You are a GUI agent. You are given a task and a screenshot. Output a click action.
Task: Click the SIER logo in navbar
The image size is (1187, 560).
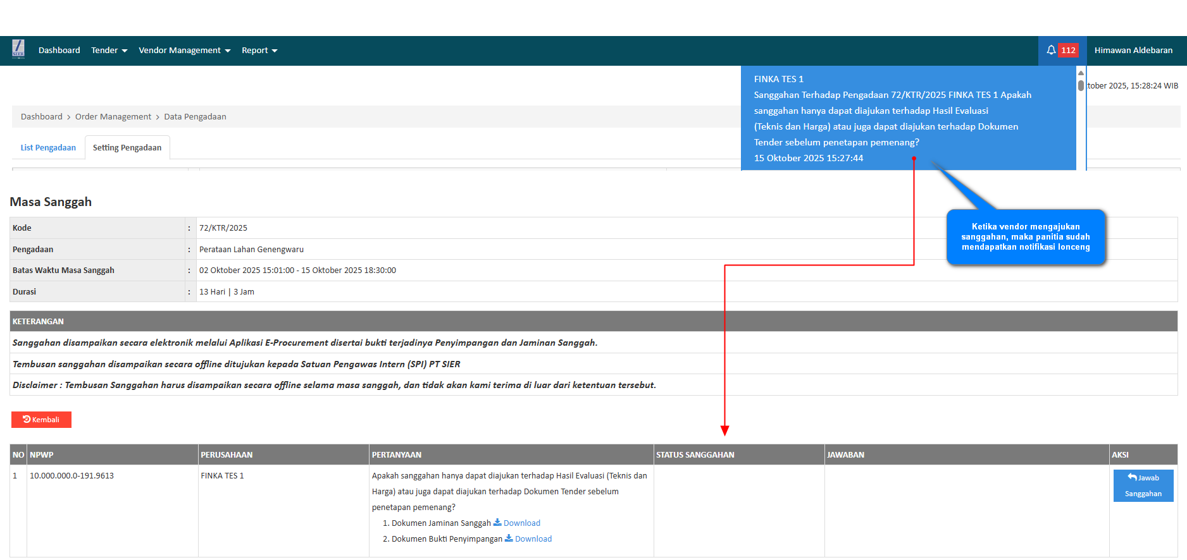pos(18,49)
